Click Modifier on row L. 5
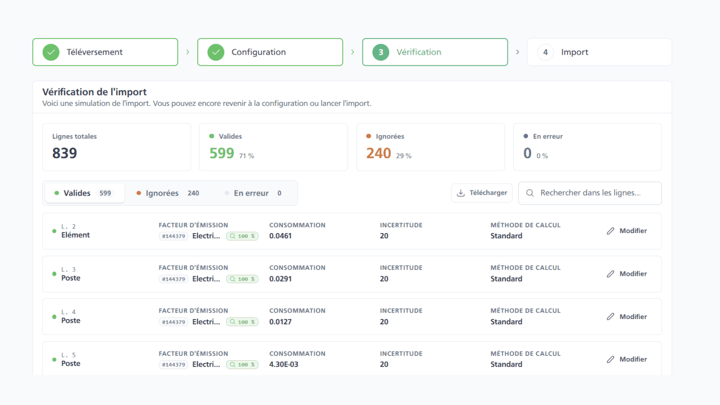This screenshot has height=405, width=720. click(627, 360)
